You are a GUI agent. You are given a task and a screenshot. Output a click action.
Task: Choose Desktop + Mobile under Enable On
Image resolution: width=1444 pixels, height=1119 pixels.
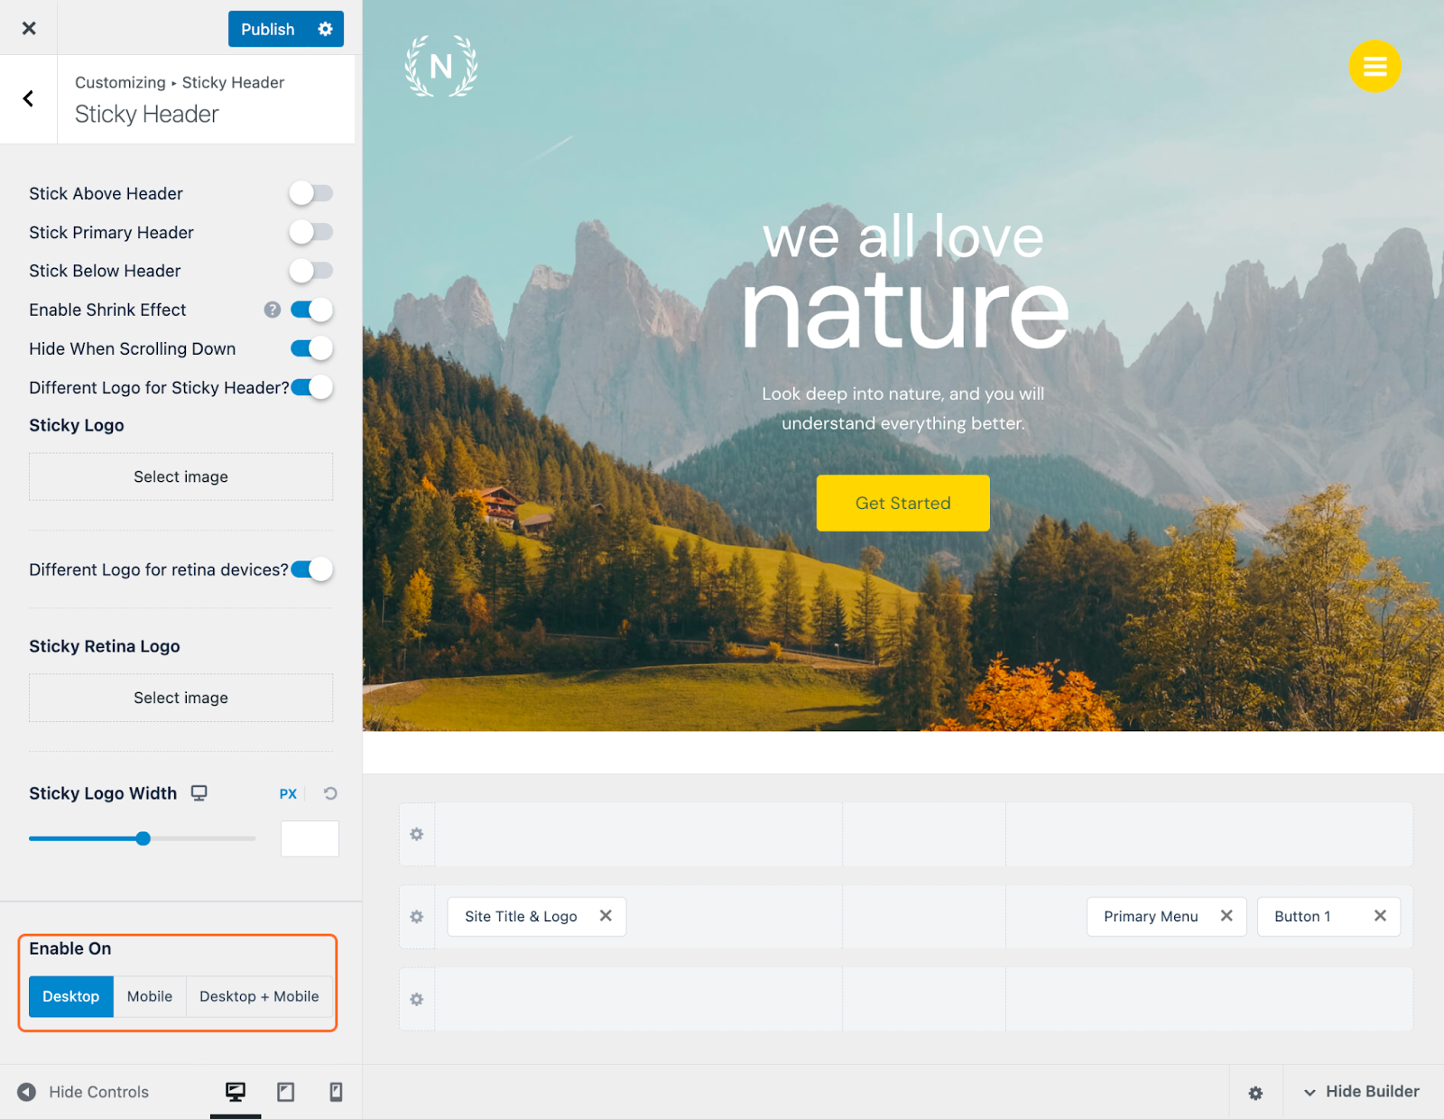[x=259, y=996]
